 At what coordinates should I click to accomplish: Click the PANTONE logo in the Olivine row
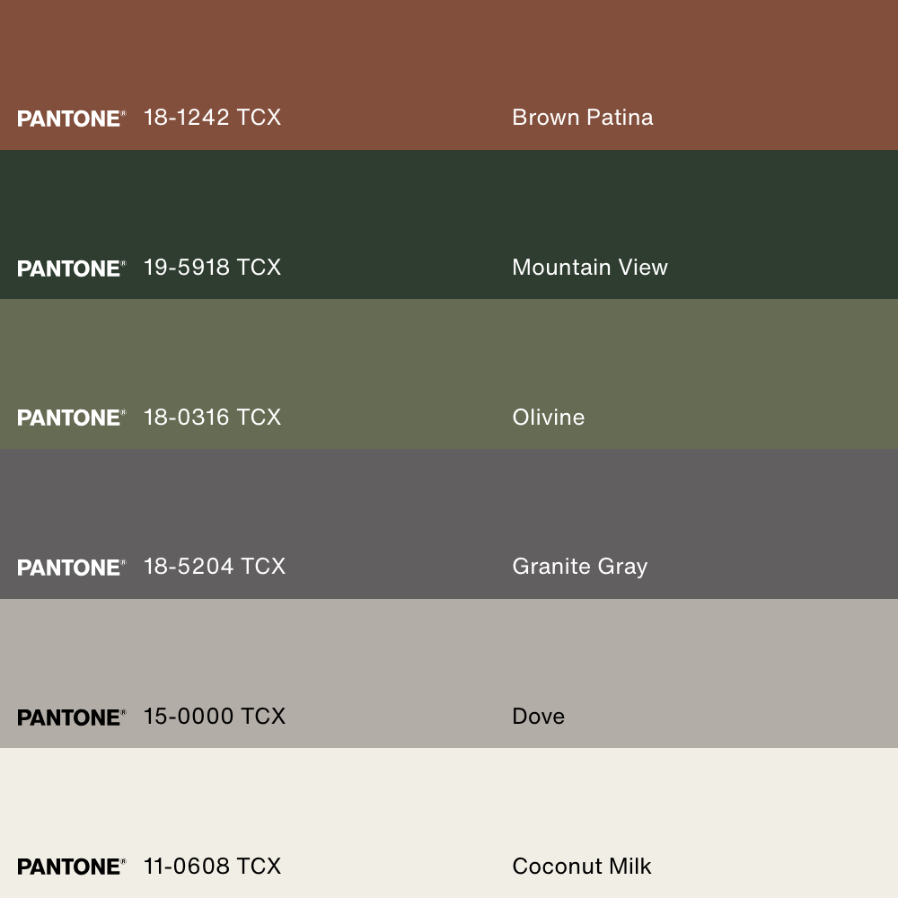pyautogui.click(x=71, y=418)
